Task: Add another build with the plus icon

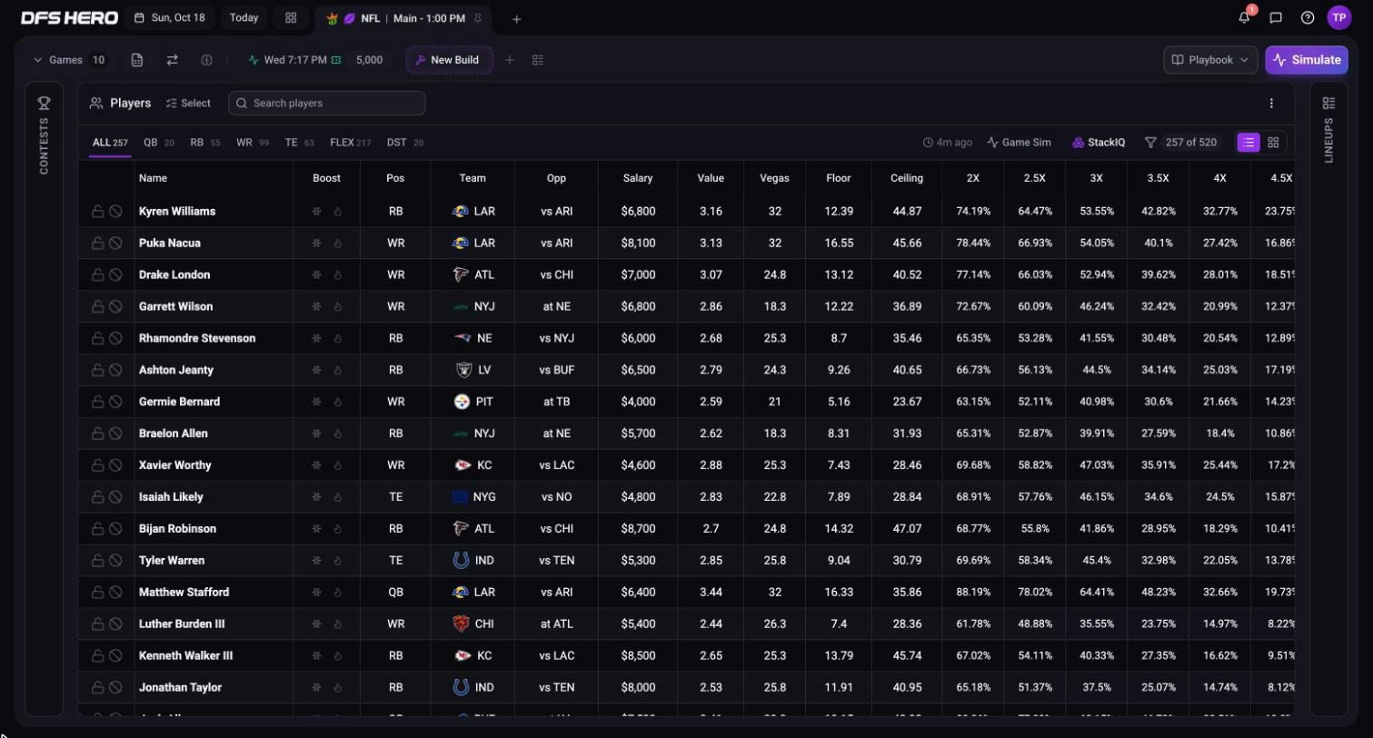Action: (510, 60)
